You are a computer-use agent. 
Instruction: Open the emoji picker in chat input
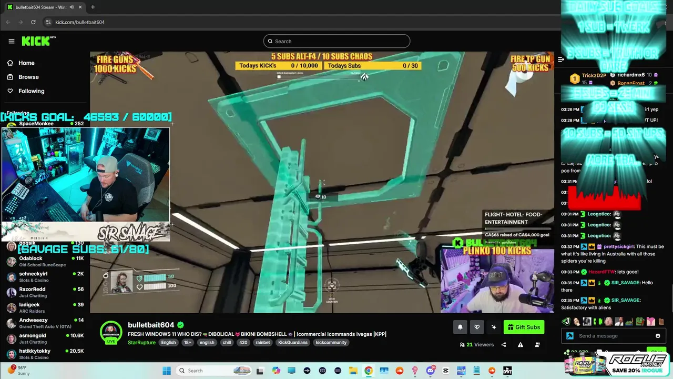[x=658, y=336]
